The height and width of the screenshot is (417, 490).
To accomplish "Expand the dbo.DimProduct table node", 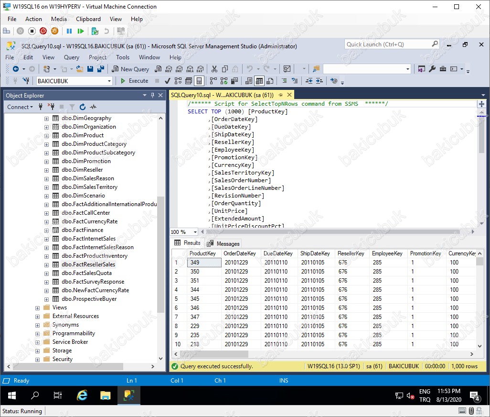I will [x=46, y=136].
